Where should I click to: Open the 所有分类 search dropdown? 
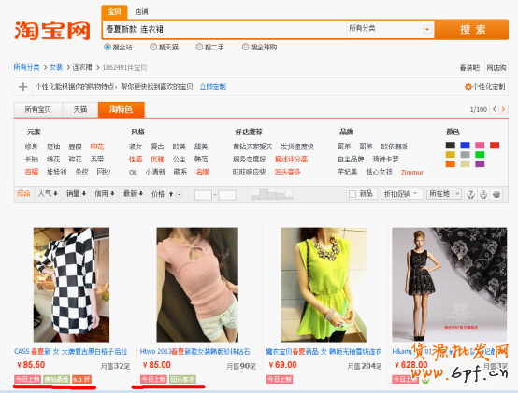pyautogui.click(x=390, y=29)
